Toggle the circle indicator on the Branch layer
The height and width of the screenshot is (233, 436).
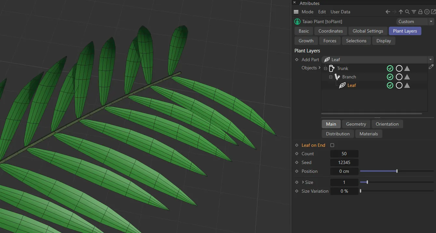click(399, 77)
